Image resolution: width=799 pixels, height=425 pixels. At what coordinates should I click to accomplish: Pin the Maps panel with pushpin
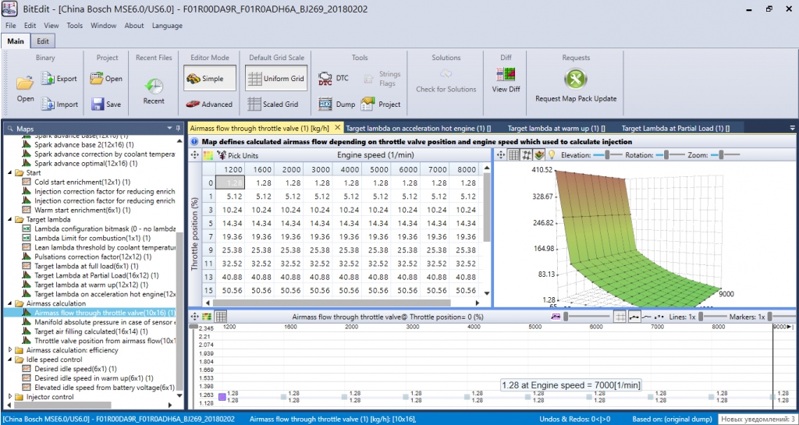pyautogui.click(x=178, y=128)
